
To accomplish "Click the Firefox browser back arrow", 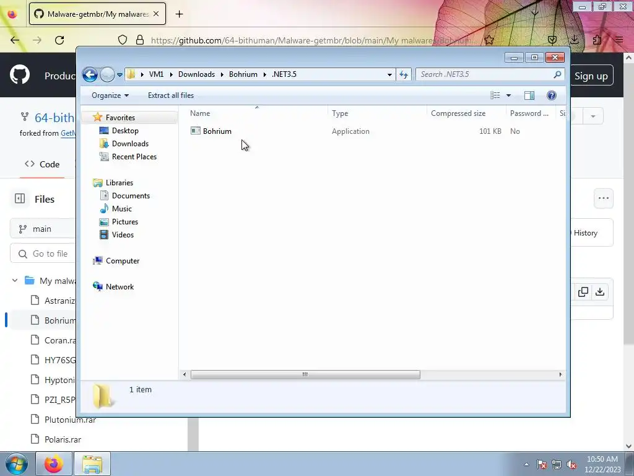I will [x=15, y=40].
